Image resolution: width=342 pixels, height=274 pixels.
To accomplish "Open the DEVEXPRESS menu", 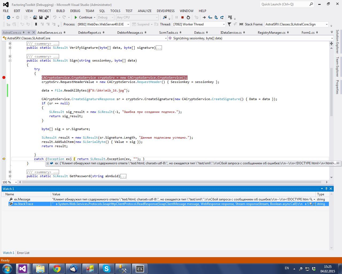I will pos(166,11).
